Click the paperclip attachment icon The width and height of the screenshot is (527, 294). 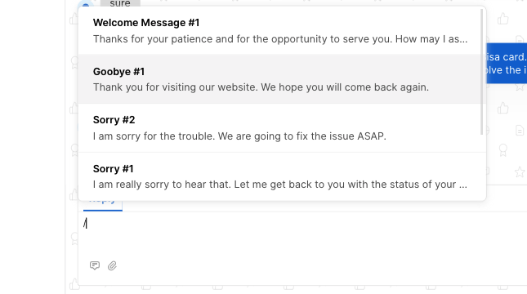click(x=112, y=265)
